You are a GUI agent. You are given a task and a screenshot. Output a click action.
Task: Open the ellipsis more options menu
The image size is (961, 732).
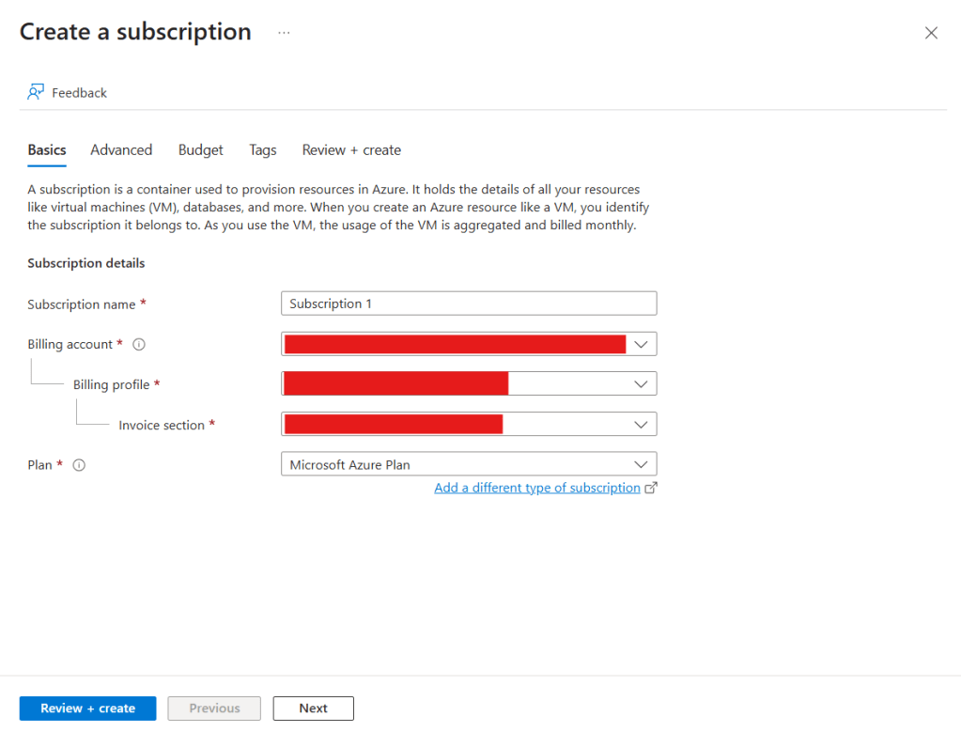click(284, 33)
